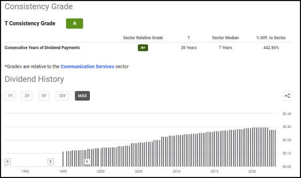This screenshot has width=301, height=178.
Task: Click the $0.40 axis label
Action: tap(287, 114)
